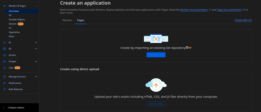The image size is (261, 112).
Task: Click the Create using direct upload heading
Action: pos(80,69)
